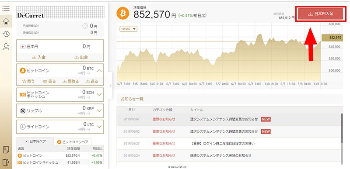Switch to the 日本円ペア tab
The height and width of the screenshot is (169, 350).
[x=35, y=141]
